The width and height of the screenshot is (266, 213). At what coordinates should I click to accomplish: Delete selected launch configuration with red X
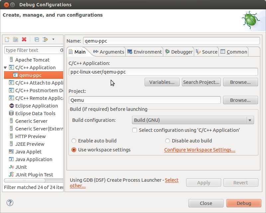coord(24,39)
